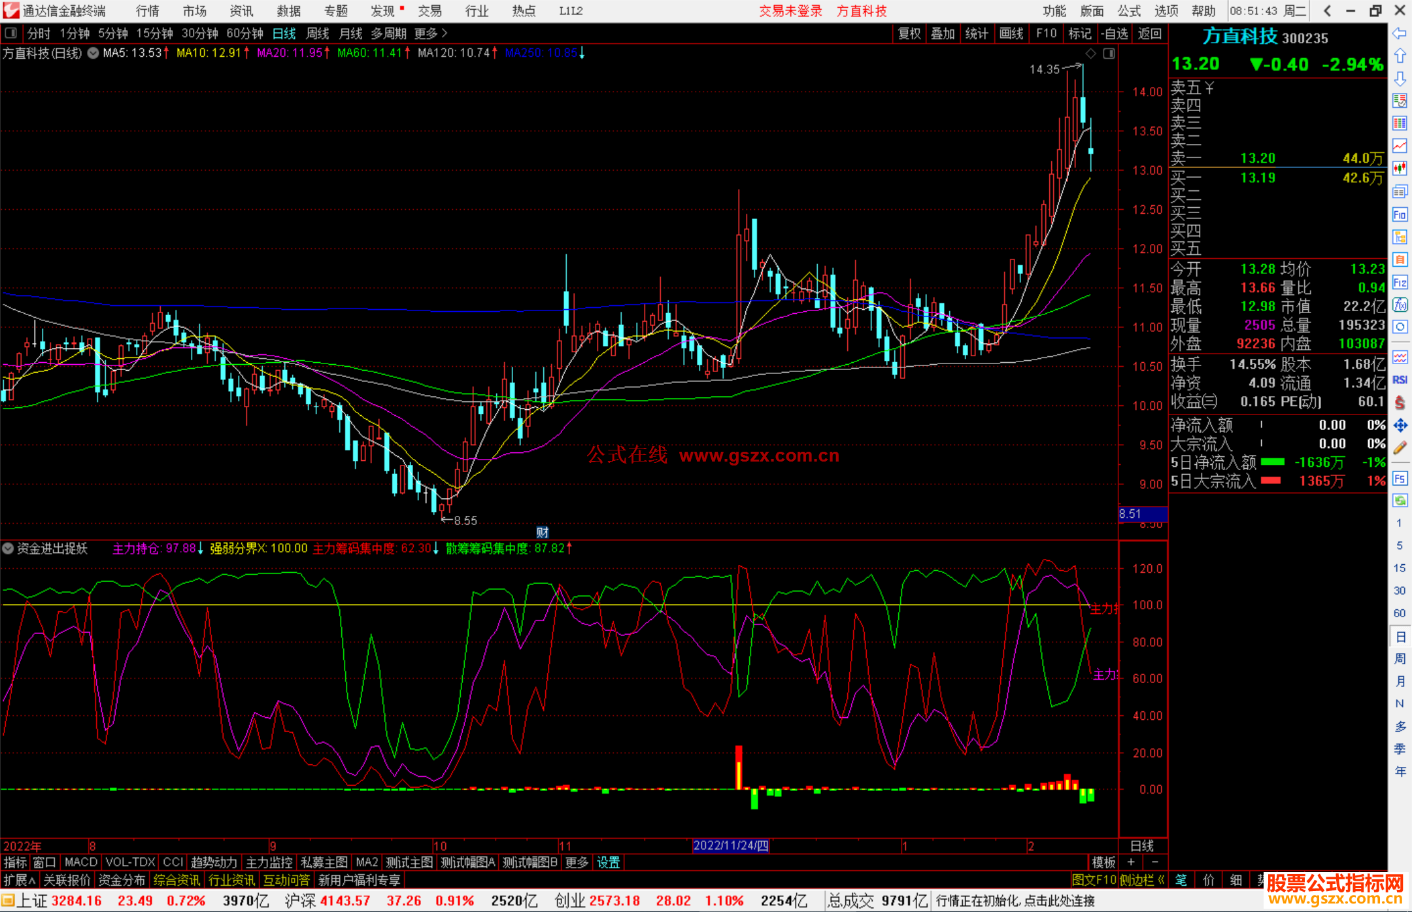The width and height of the screenshot is (1412, 912).
Task: Switch to the MACD indicator tab
Action: pyautogui.click(x=81, y=862)
